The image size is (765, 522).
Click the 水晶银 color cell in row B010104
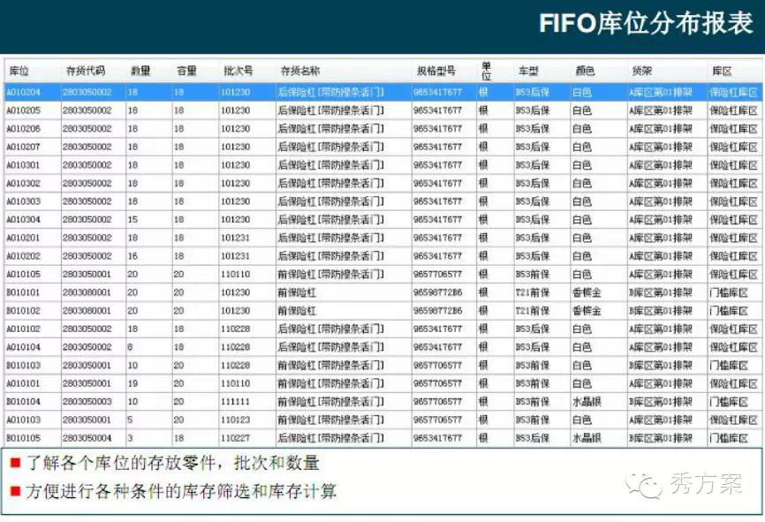click(x=587, y=402)
